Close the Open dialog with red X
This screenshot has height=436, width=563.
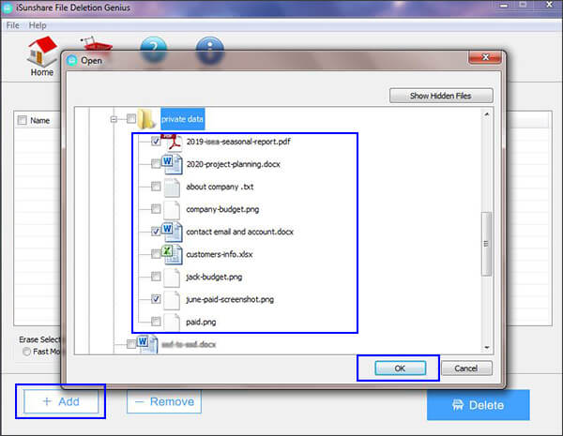point(485,57)
